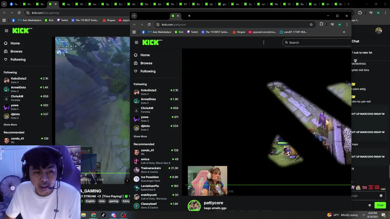This screenshot has height=219, width=390.
Task: Click green Chat send button
Action: (x=380, y=205)
